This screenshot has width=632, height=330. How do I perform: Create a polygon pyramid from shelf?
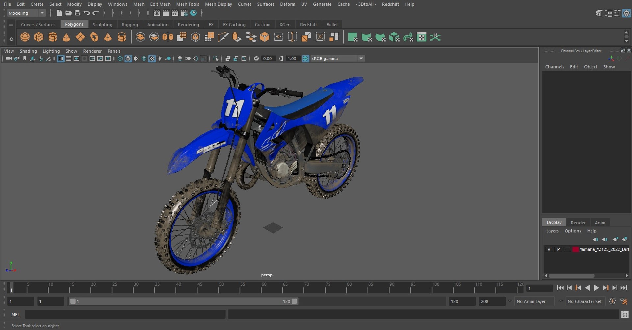108,37
